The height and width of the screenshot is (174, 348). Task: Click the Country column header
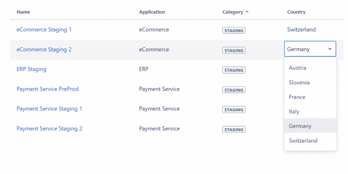(x=296, y=12)
